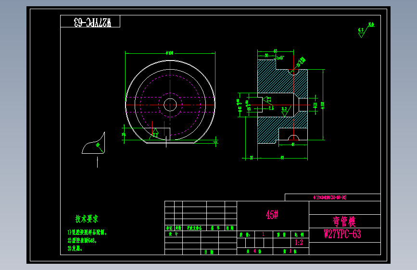Select the curved profile sketch left of front view
Image resolution: width=417 pixels, height=270 pixels.
pyautogui.click(x=93, y=143)
